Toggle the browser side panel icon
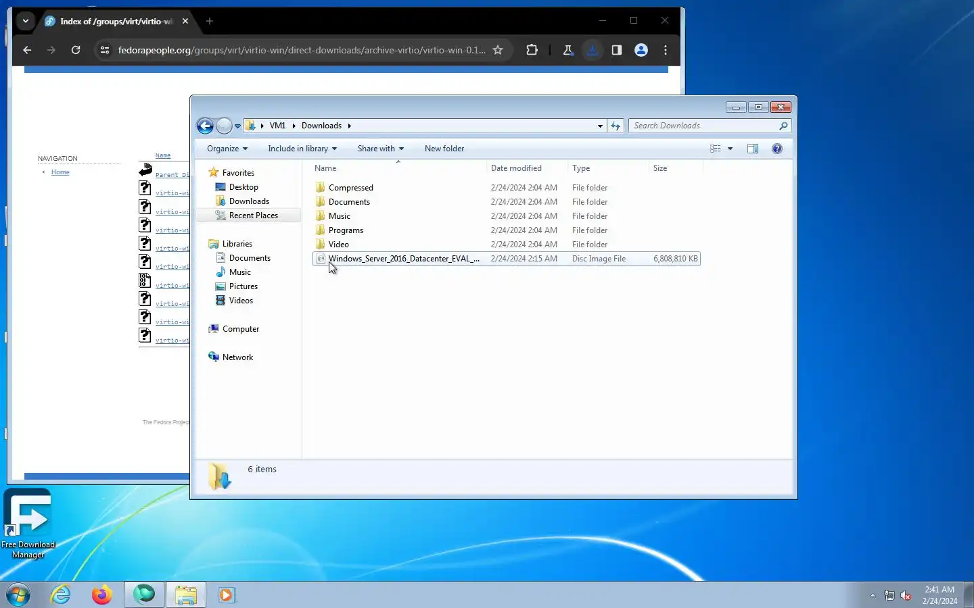This screenshot has width=974, height=608. [x=617, y=50]
